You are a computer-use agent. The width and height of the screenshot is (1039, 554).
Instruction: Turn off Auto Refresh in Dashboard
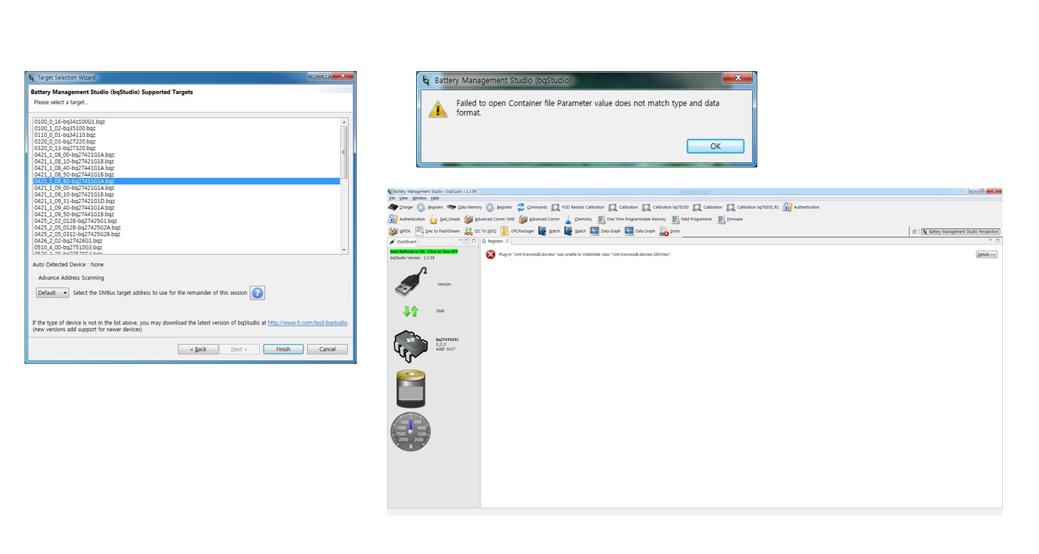pos(424,251)
